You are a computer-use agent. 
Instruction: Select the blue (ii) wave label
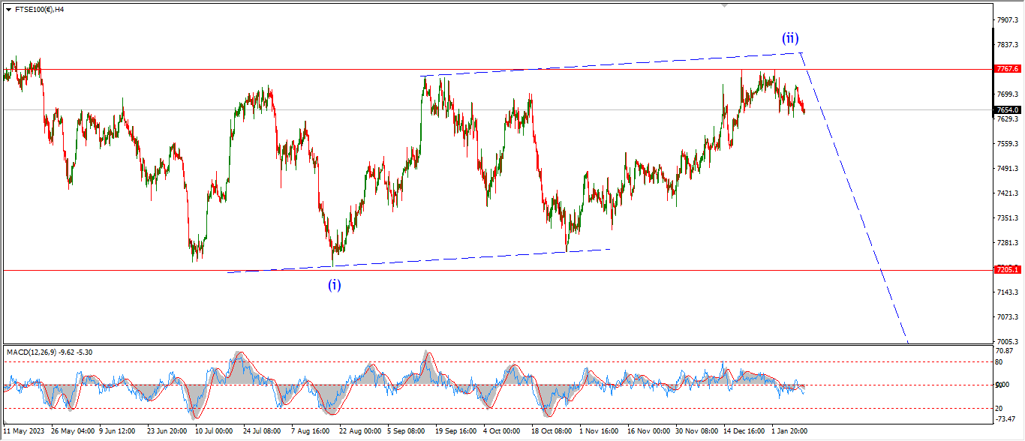click(x=789, y=37)
